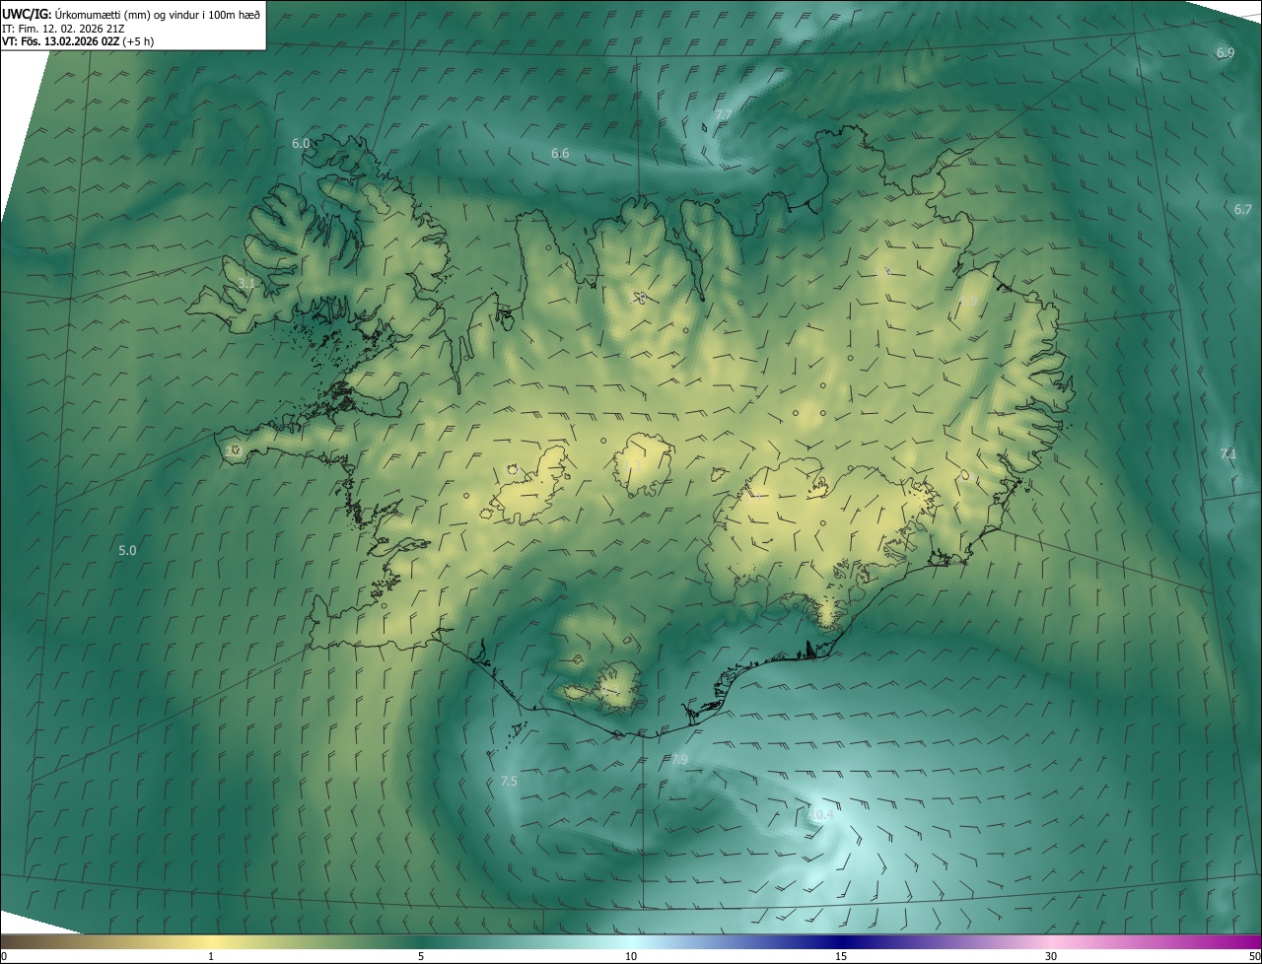1262x964 pixels.
Task: Click the '30' tick label on the colour scale
Action: 1051,956
